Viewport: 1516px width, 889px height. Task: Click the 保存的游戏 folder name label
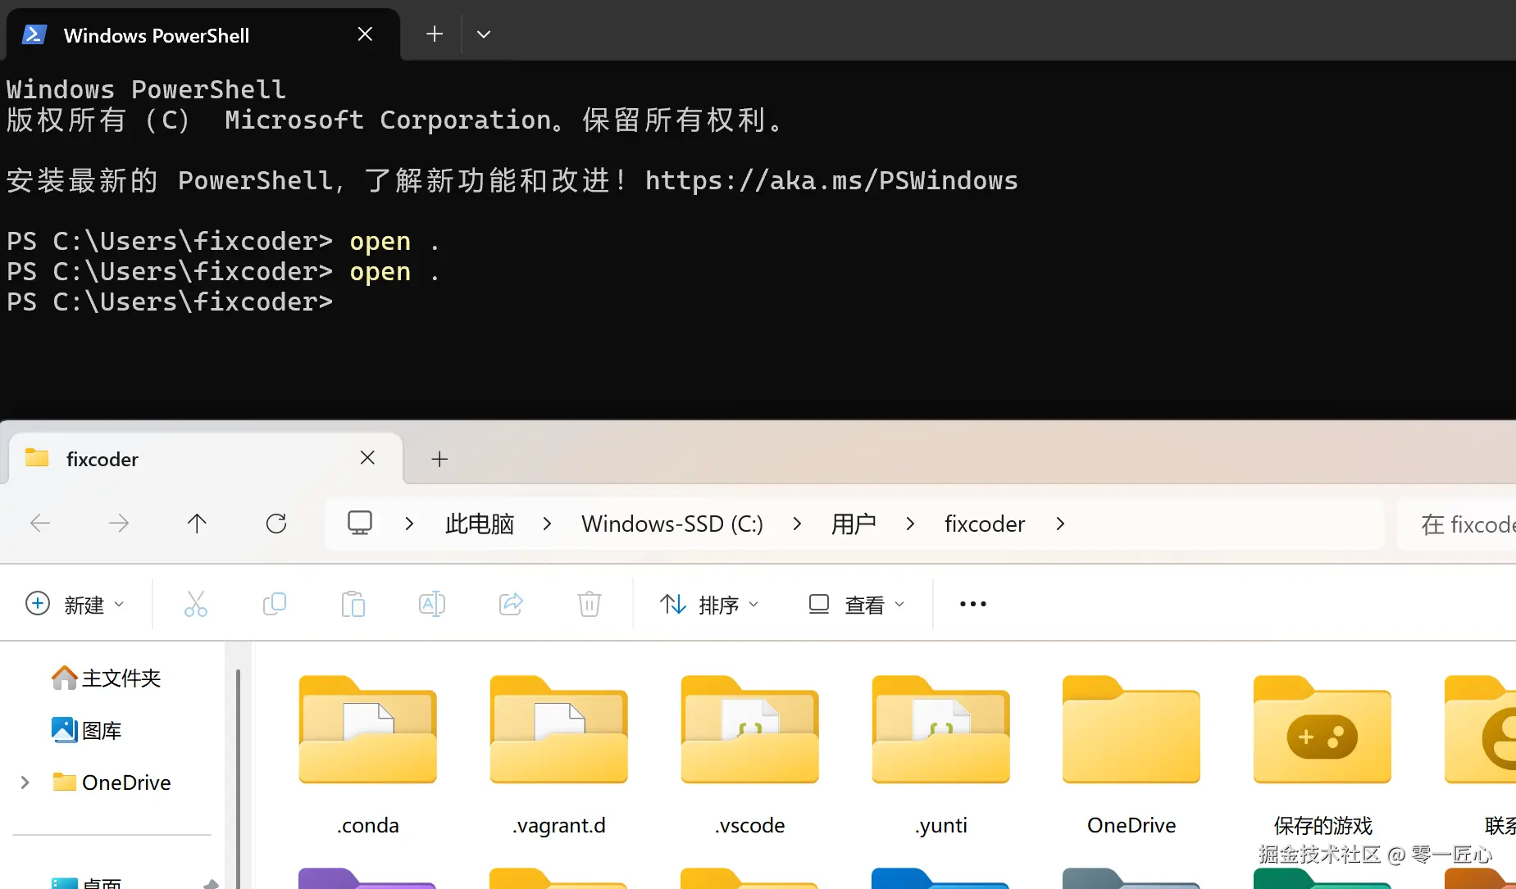tap(1323, 825)
